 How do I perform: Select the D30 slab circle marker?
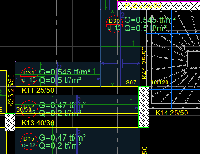coord(115,24)
